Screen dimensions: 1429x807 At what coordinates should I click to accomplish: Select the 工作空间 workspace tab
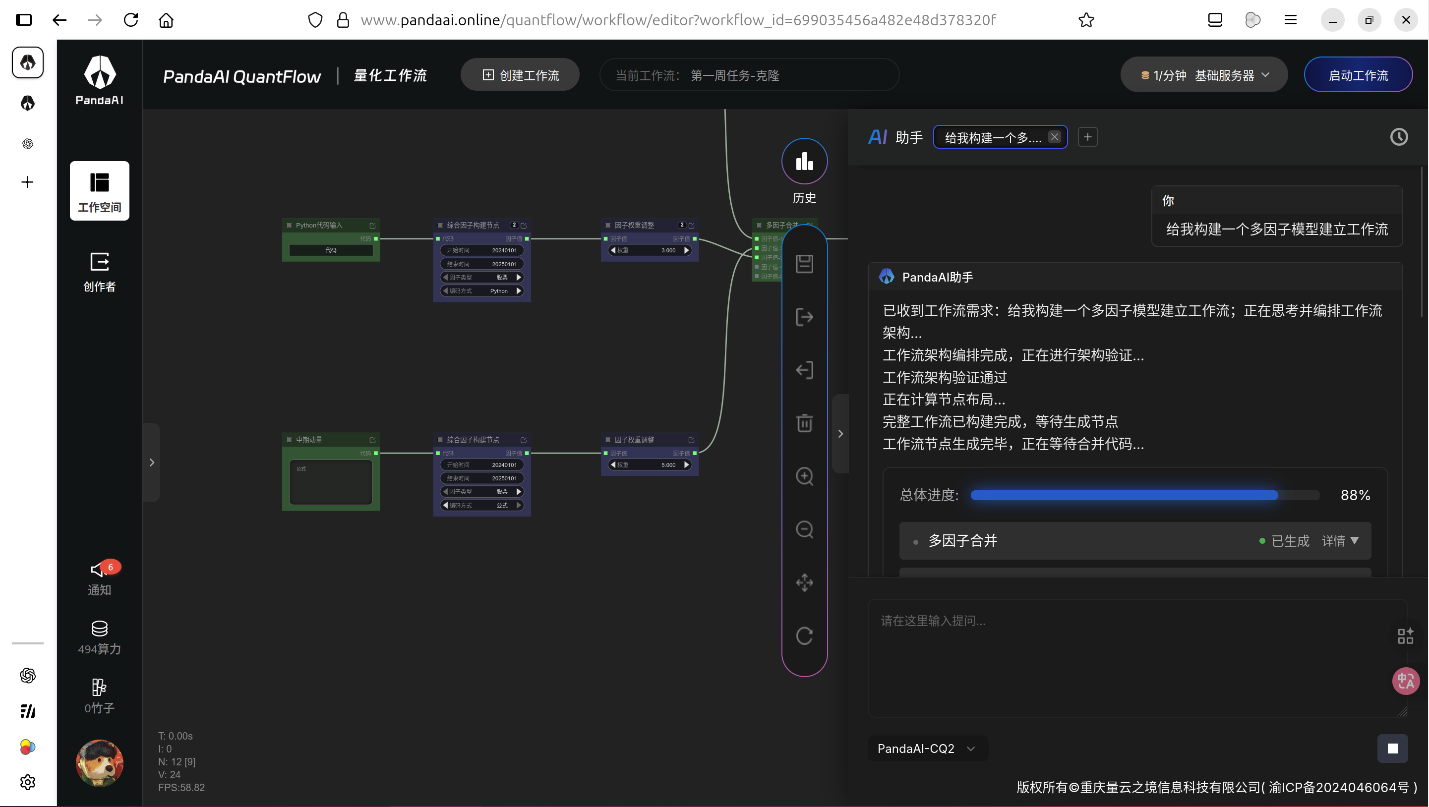(99, 191)
